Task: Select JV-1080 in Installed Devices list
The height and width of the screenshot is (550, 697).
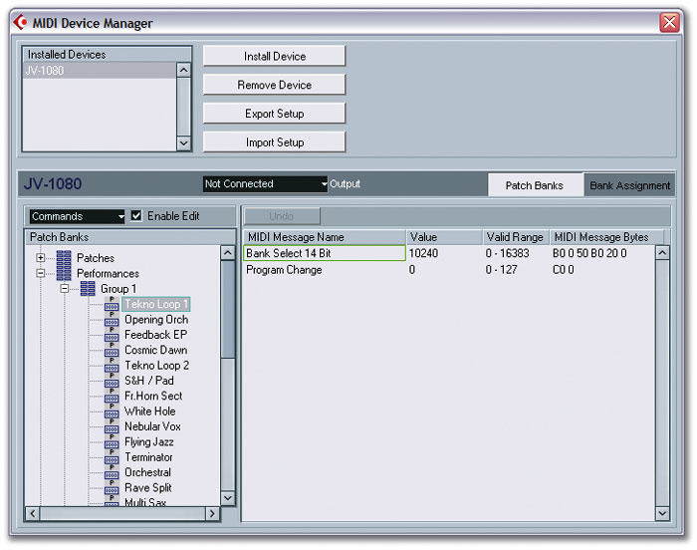Action: click(x=100, y=71)
